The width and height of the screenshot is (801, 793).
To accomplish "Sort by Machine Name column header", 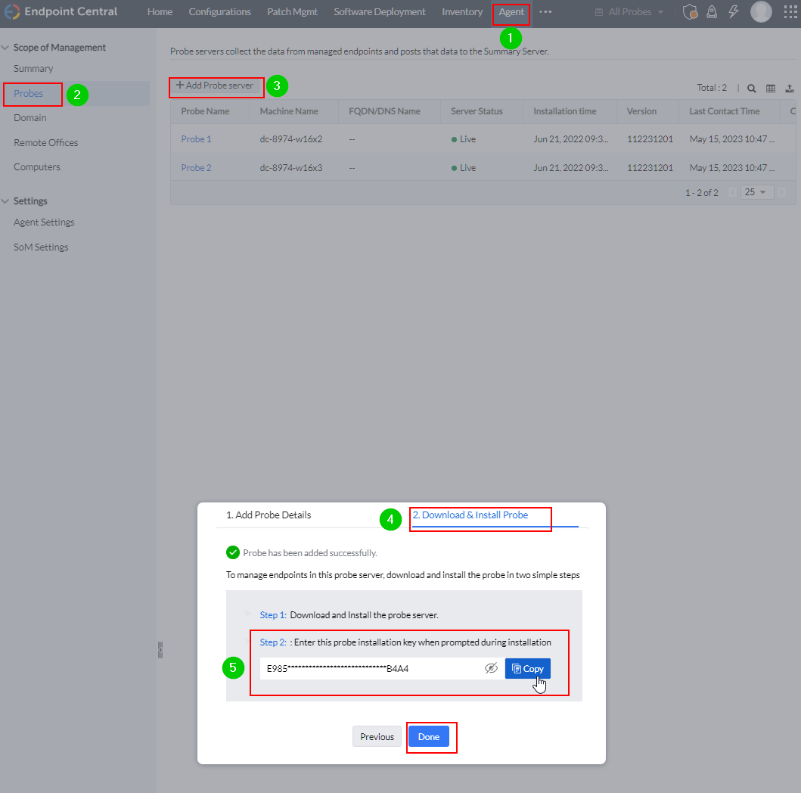I will (289, 111).
